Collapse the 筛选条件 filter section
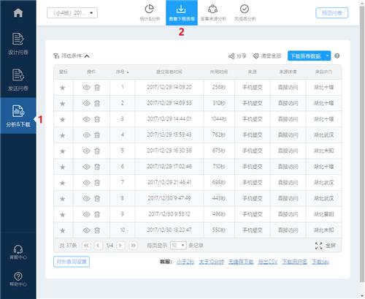365x299 pixels. point(72,56)
